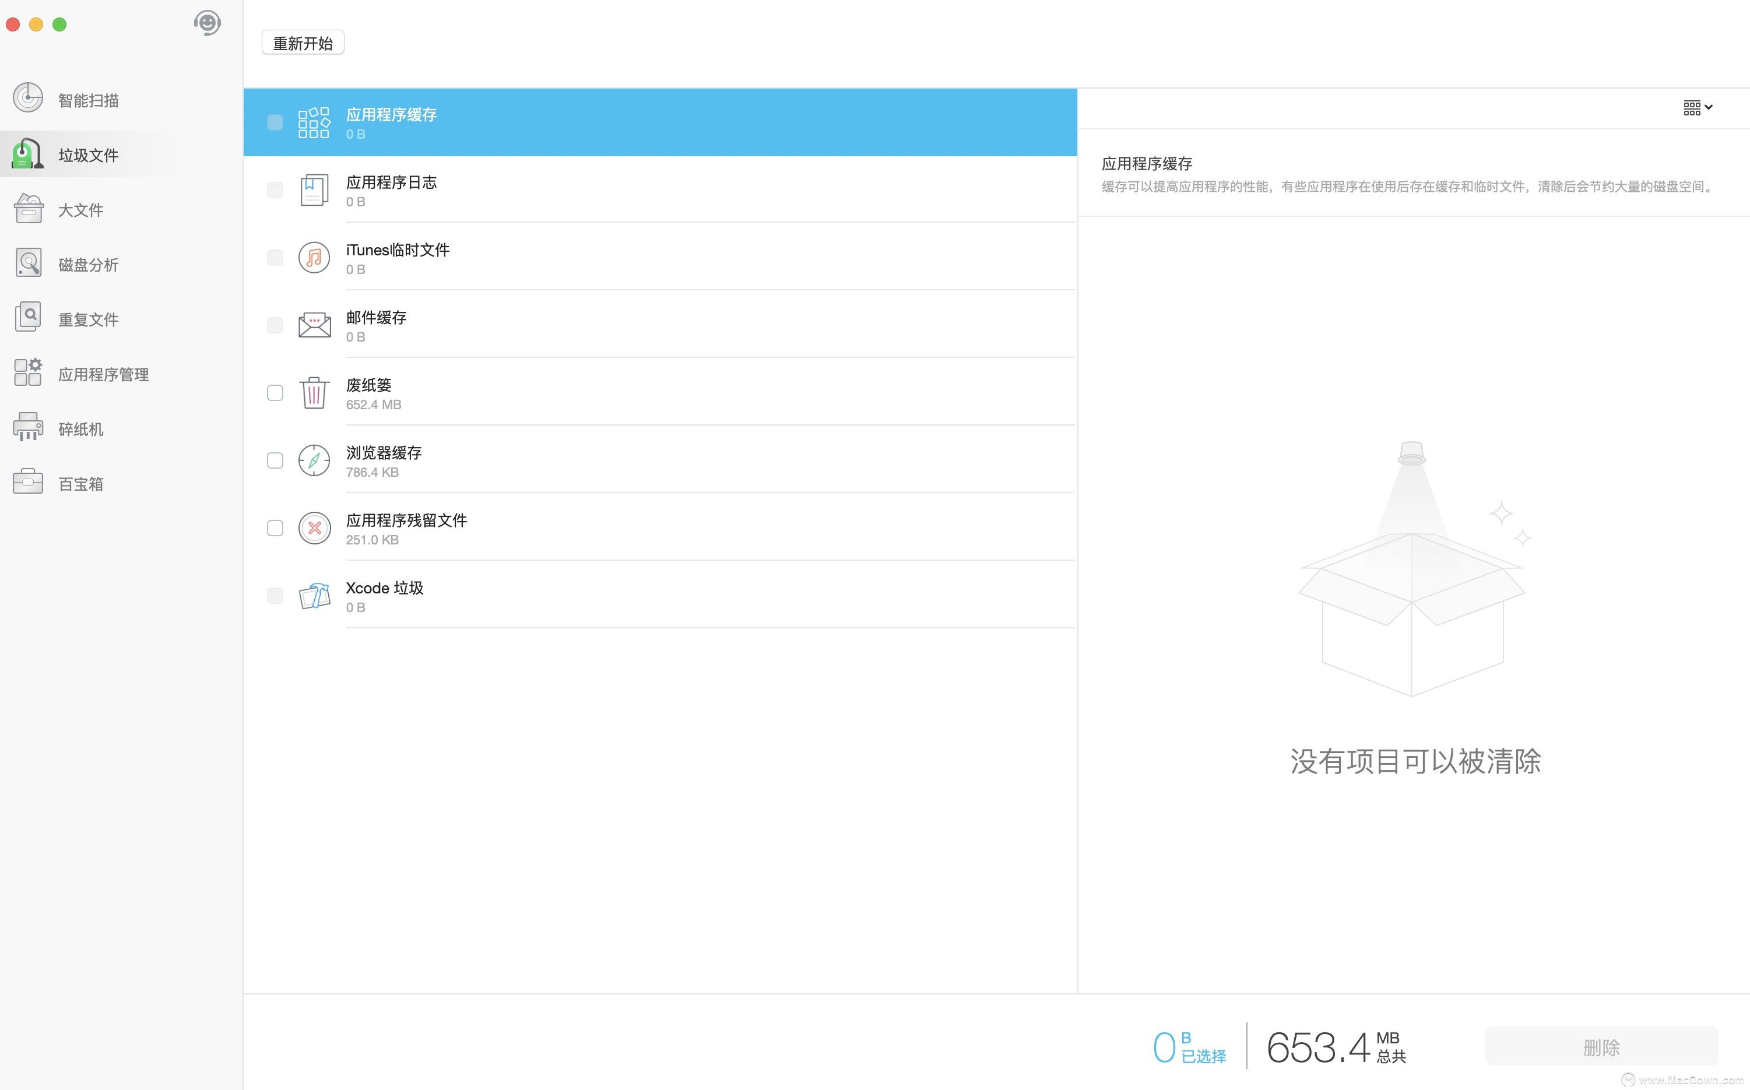Tick the 浏览器缓存 checkbox
Image resolution: width=1750 pixels, height=1090 pixels.
275,460
